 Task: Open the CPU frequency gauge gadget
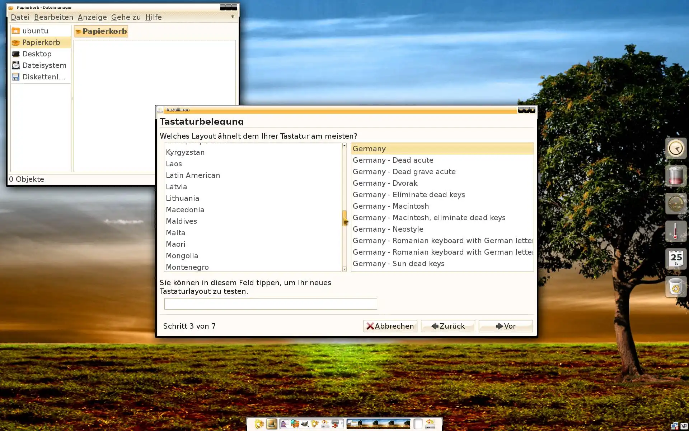point(676,204)
